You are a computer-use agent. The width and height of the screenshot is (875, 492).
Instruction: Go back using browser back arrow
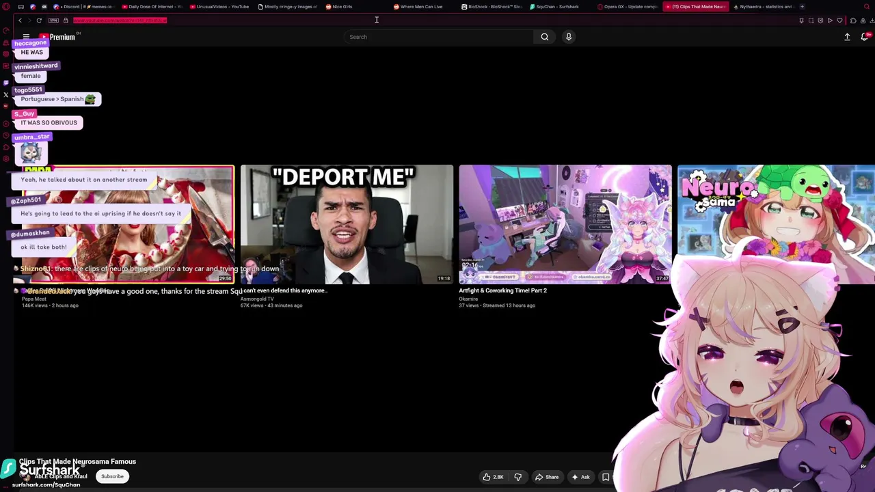coord(20,20)
